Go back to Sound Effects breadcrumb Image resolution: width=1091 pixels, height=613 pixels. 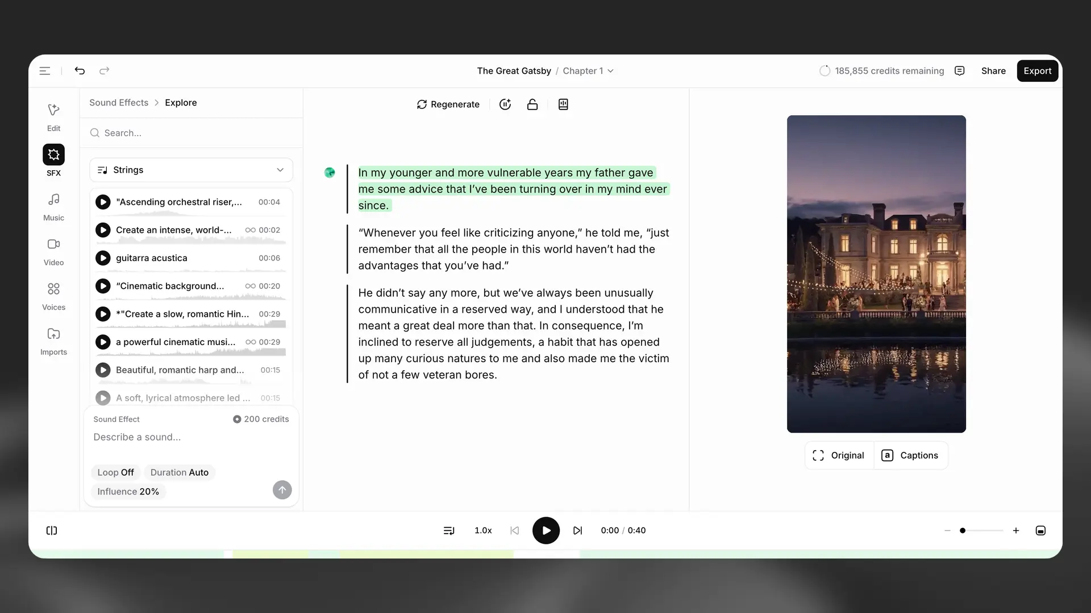click(x=119, y=103)
